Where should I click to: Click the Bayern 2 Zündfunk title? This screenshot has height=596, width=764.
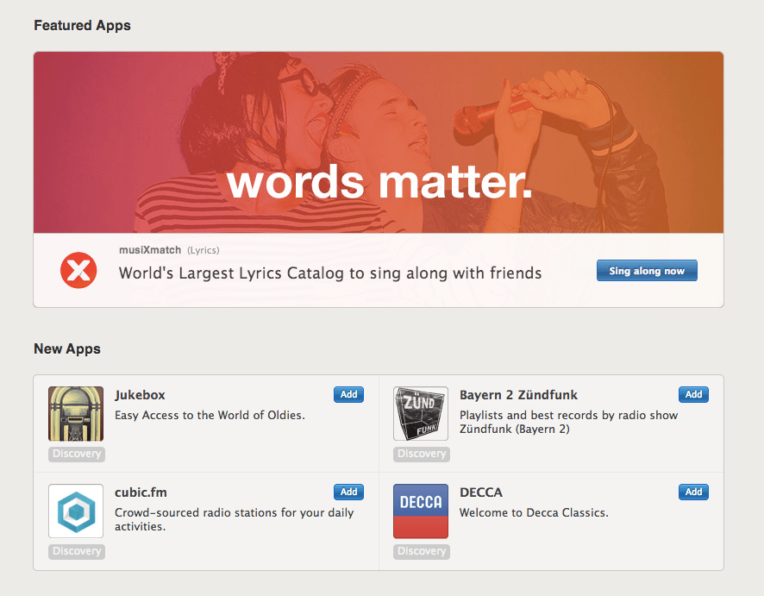click(x=518, y=395)
